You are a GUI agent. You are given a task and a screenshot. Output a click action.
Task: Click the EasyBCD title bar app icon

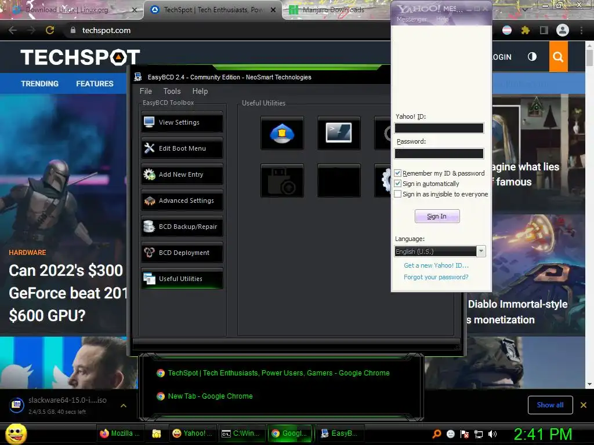click(138, 77)
